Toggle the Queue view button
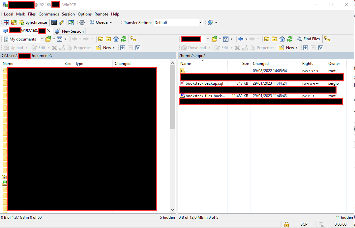 click(x=99, y=22)
